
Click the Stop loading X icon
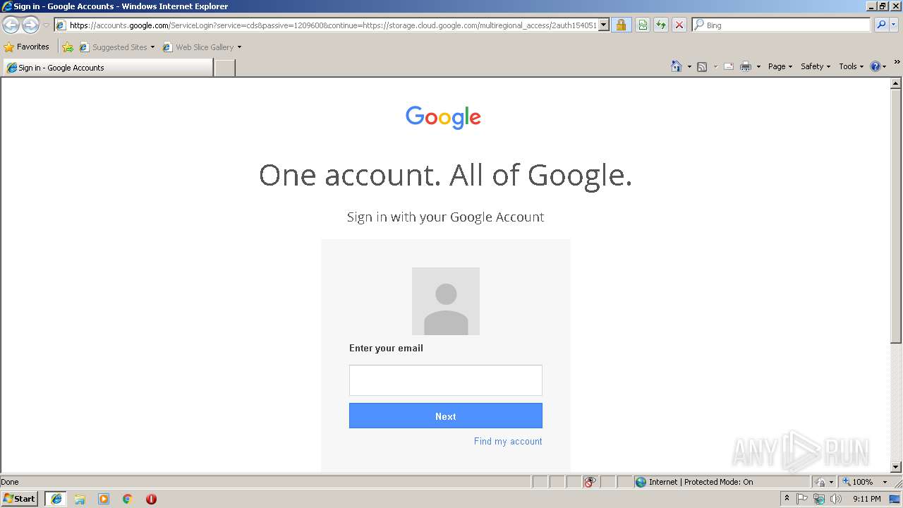coord(679,25)
